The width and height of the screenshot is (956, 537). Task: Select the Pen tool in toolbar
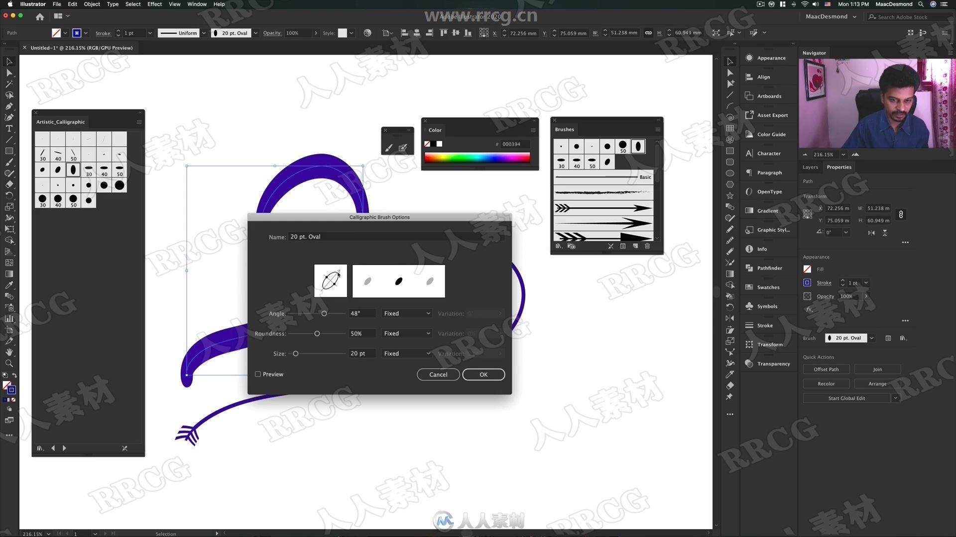[x=9, y=105]
